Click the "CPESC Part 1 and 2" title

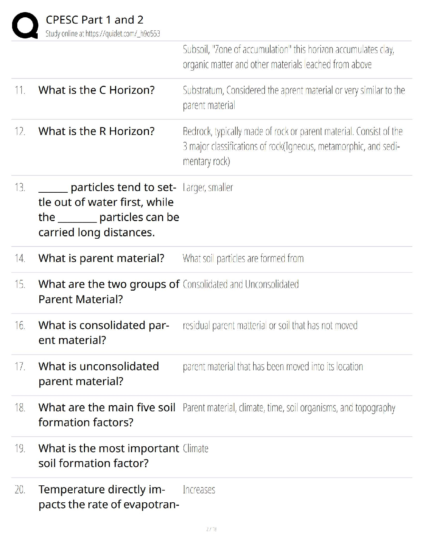(94, 20)
